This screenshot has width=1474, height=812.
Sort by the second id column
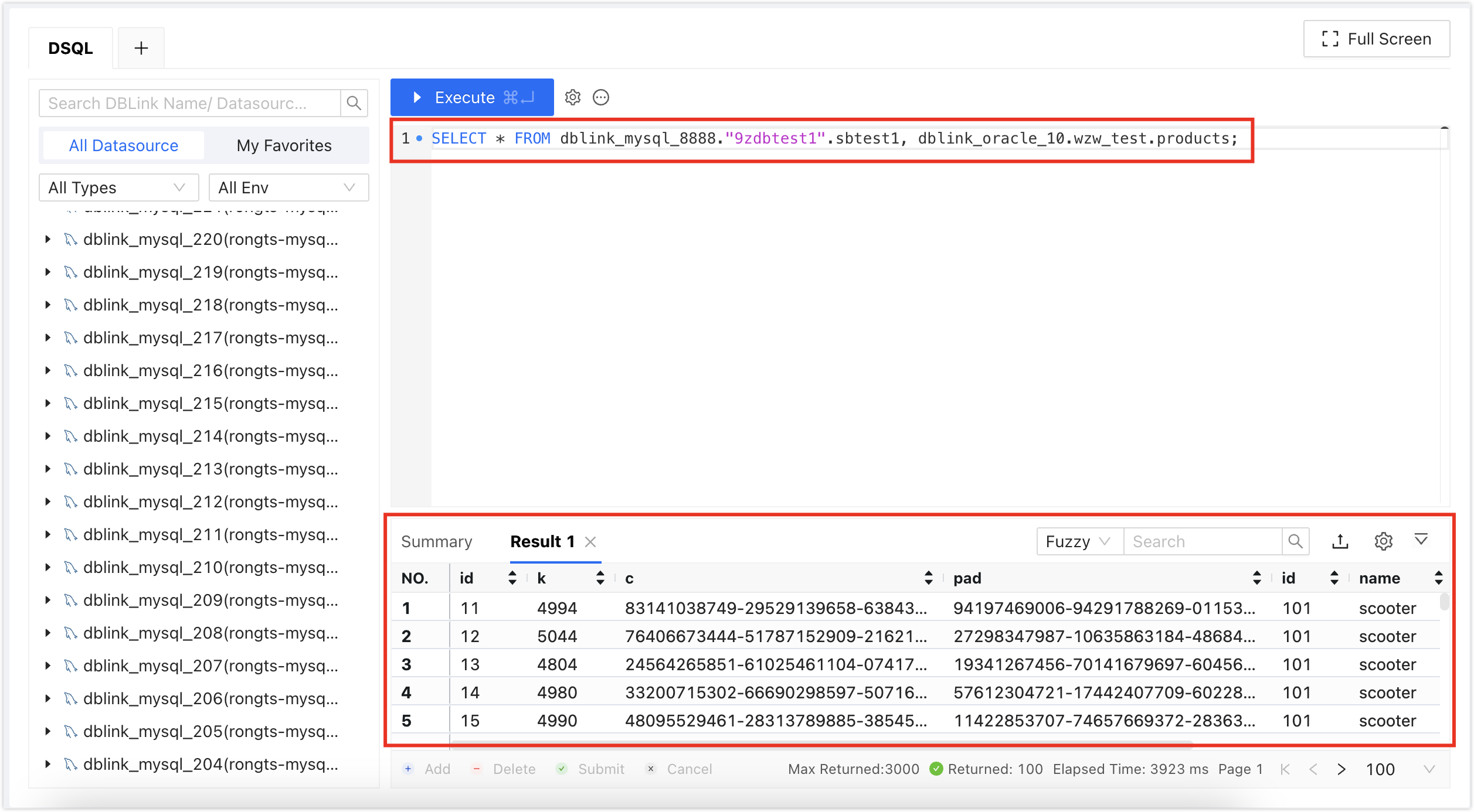[1334, 578]
